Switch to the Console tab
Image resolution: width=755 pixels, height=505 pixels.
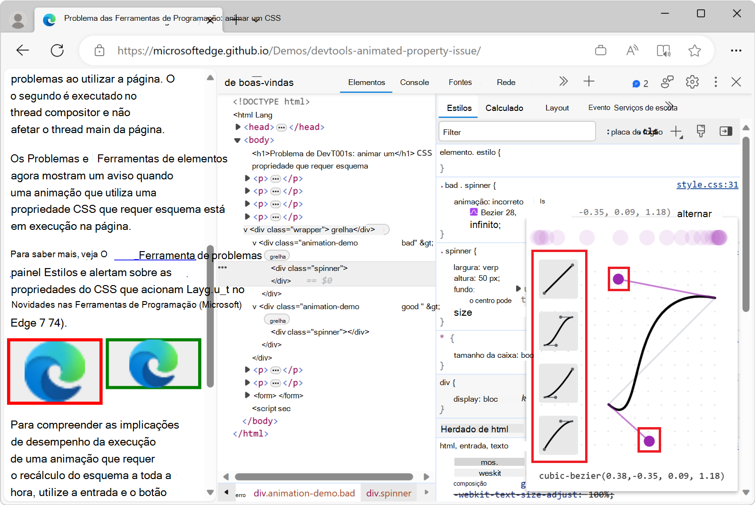pos(414,82)
